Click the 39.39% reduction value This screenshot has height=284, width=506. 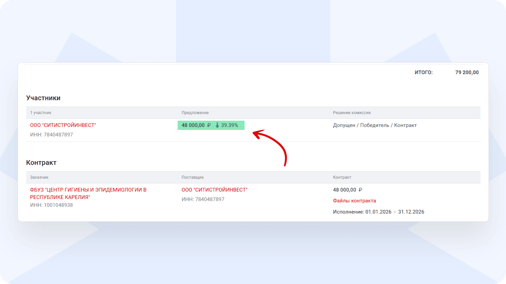229,125
